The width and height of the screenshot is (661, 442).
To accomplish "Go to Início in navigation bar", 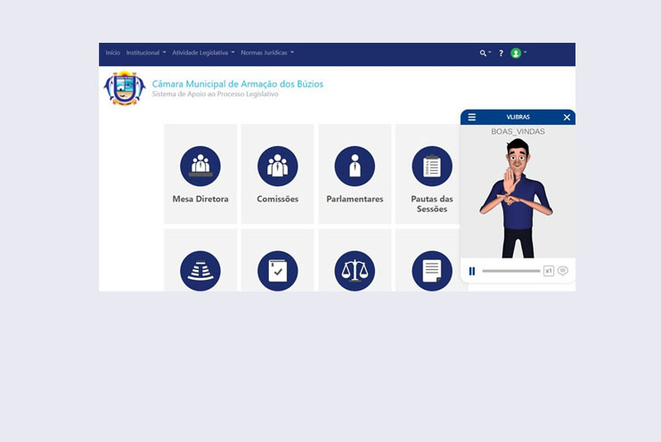I will pyautogui.click(x=113, y=53).
